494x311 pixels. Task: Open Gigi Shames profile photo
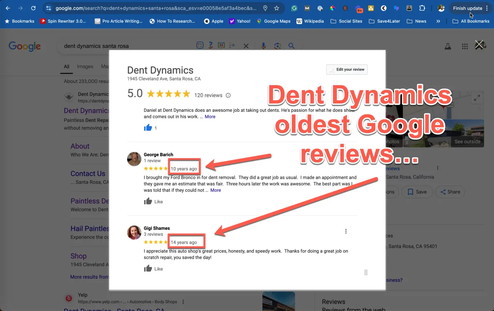coord(134,232)
